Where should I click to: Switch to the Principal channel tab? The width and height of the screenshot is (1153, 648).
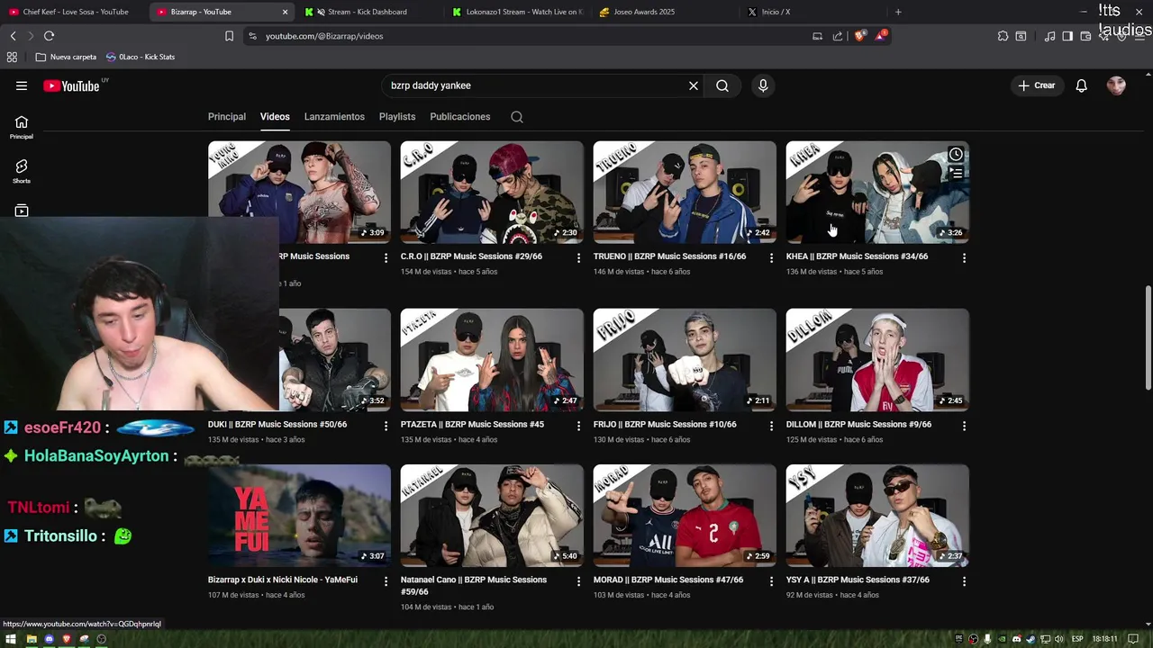click(x=227, y=117)
